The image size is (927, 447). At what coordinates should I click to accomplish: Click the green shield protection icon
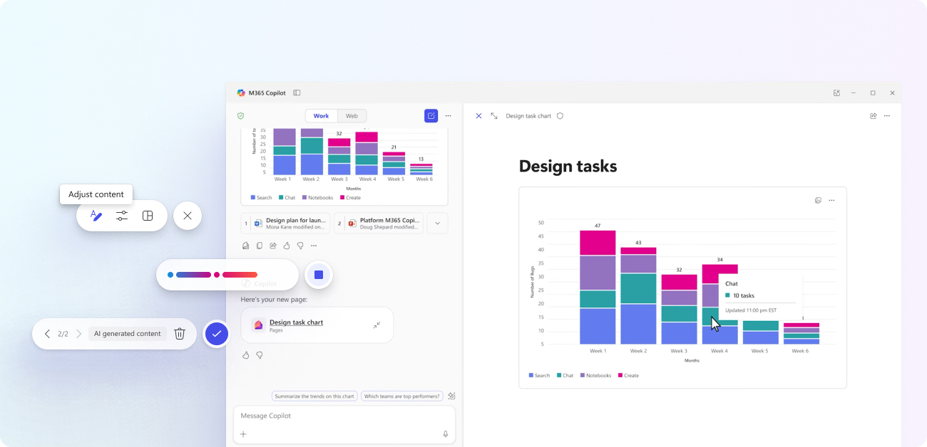tap(241, 115)
